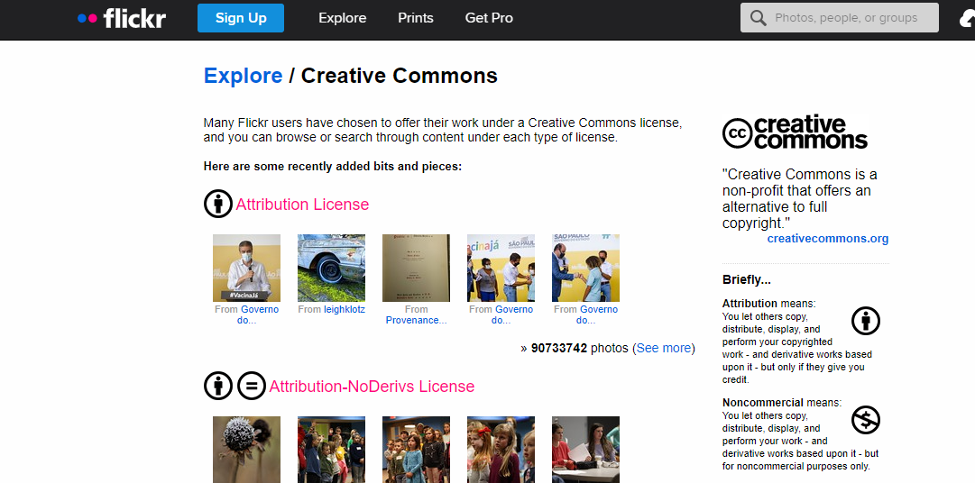Open the Prints menu item
This screenshot has width=975, height=483.
tap(416, 18)
